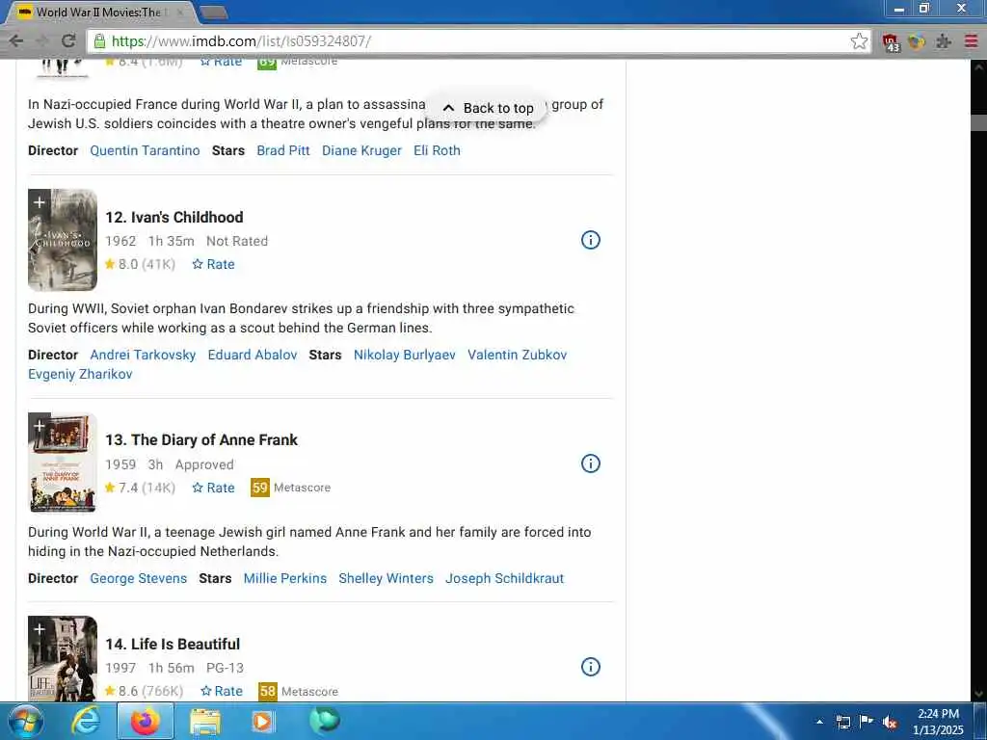
Task: Click the site security padlock icon
Action: click(x=99, y=41)
